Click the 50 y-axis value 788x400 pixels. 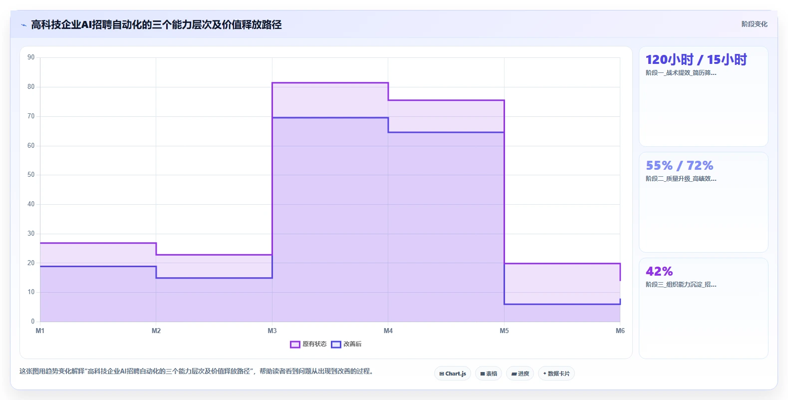coord(31,175)
